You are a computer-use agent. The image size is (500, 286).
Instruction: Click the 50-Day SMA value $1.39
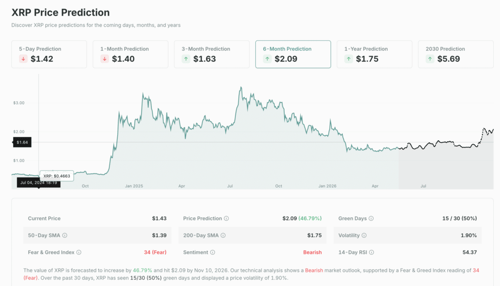point(159,235)
